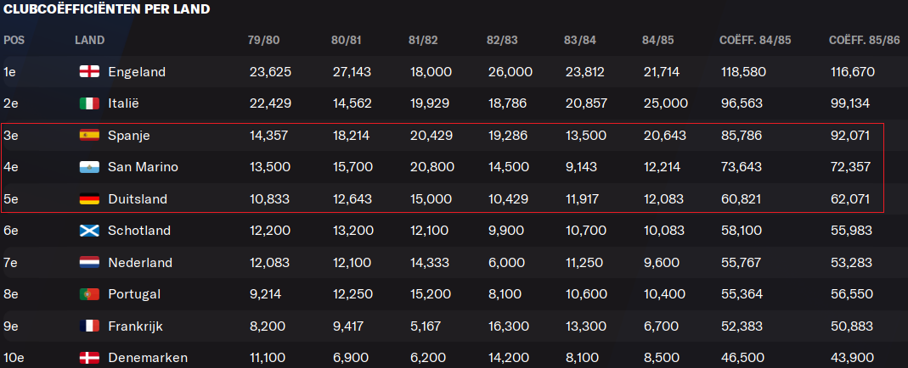Viewport: 908px width, 368px height.
Task: Select the Nederland table row
Action: coord(454,263)
